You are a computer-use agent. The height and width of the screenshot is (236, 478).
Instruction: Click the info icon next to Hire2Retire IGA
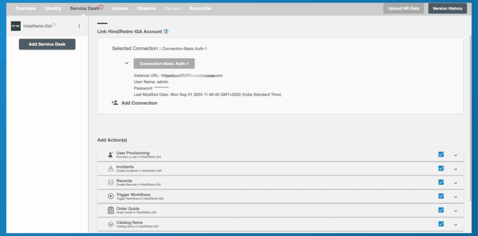pos(54,25)
